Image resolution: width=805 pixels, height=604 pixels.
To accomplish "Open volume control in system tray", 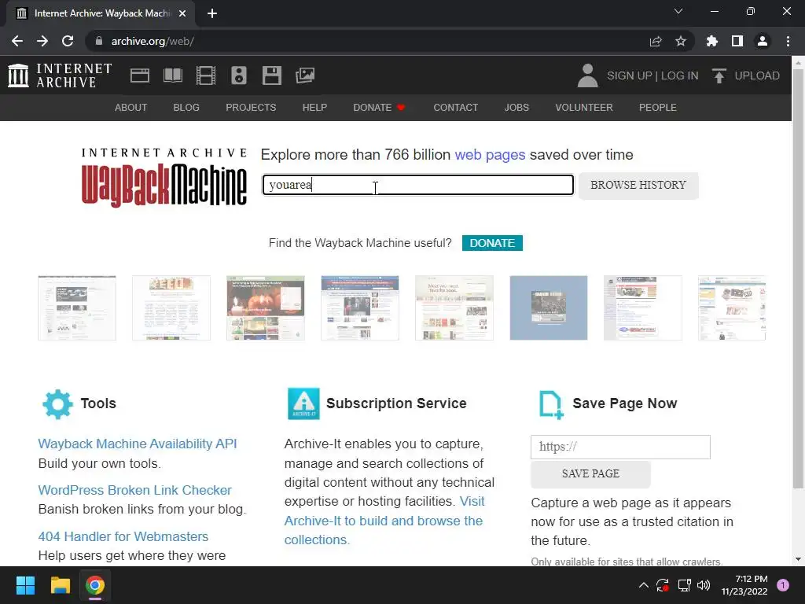I will click(x=704, y=585).
